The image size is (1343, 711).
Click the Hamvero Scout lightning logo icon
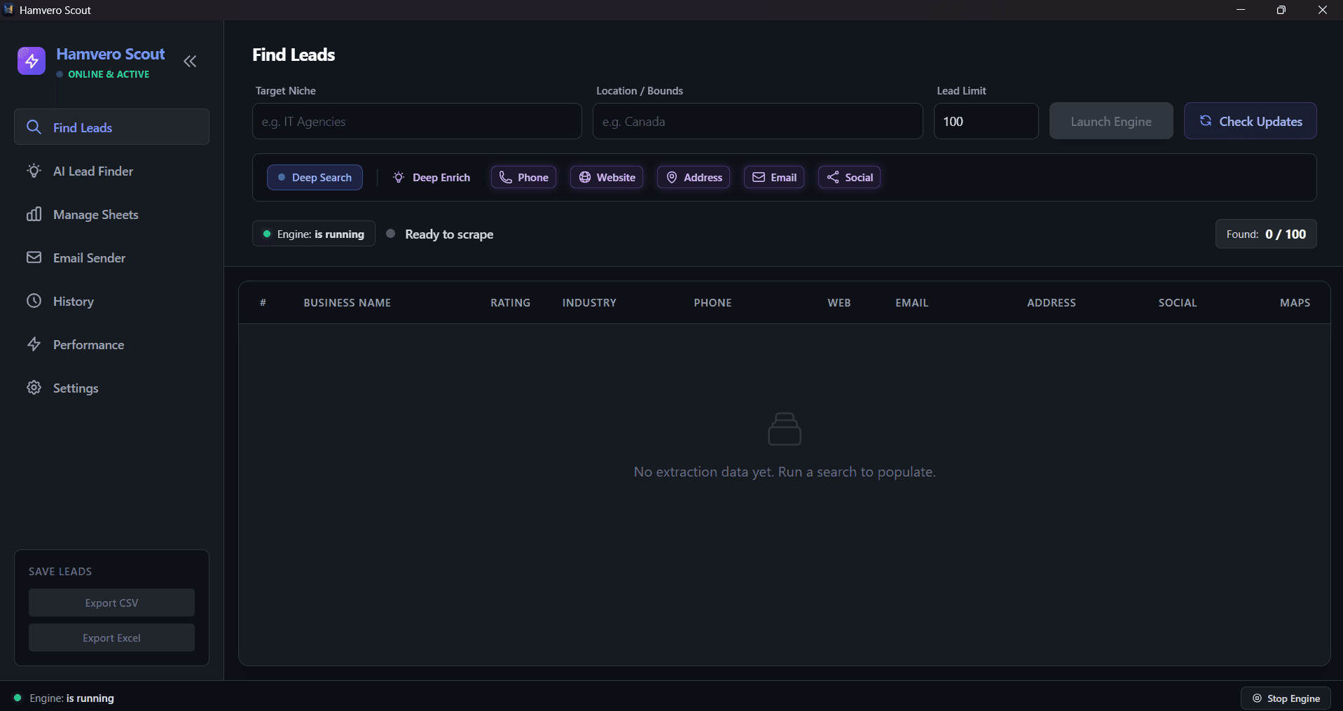tap(32, 61)
